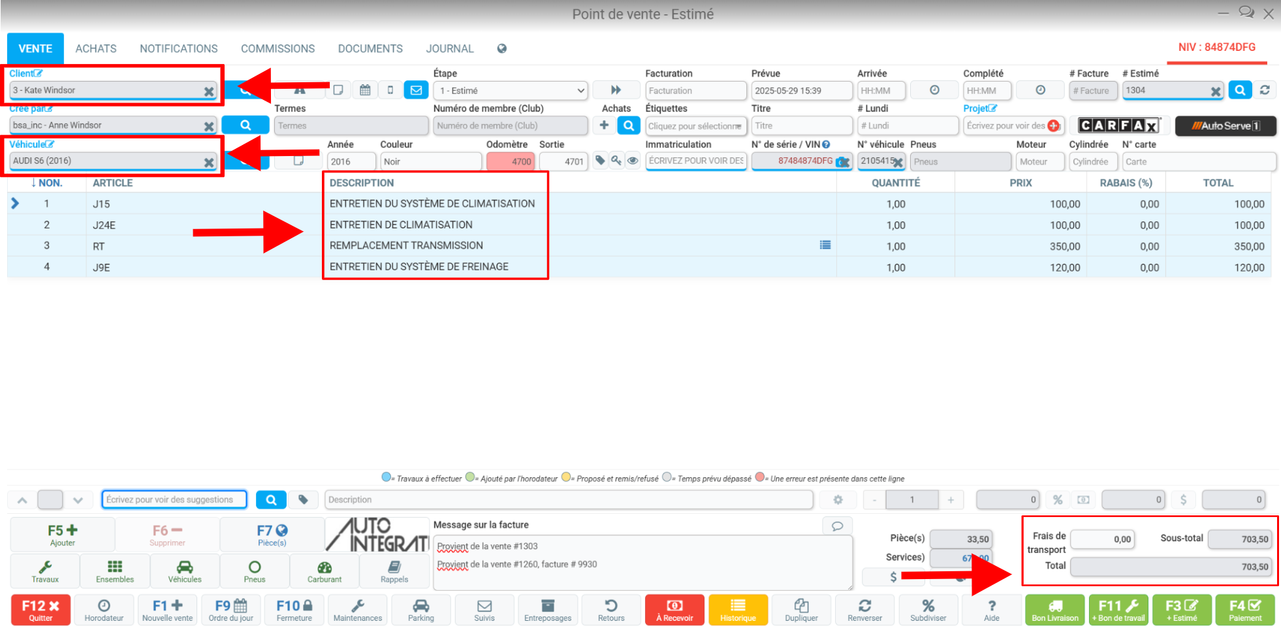Click the À Recevoir red button

[674, 610]
